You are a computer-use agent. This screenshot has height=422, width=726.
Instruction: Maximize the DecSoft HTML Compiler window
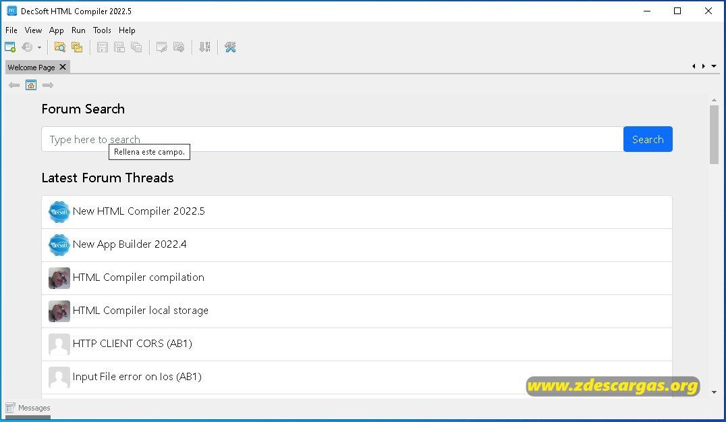click(x=677, y=11)
